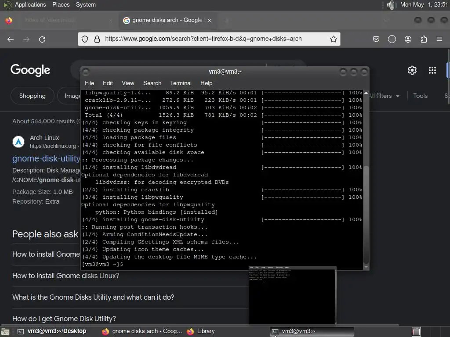Screen dimensions: 450x337
Task: Open the Firefox hamburger application menu
Action: (439, 39)
